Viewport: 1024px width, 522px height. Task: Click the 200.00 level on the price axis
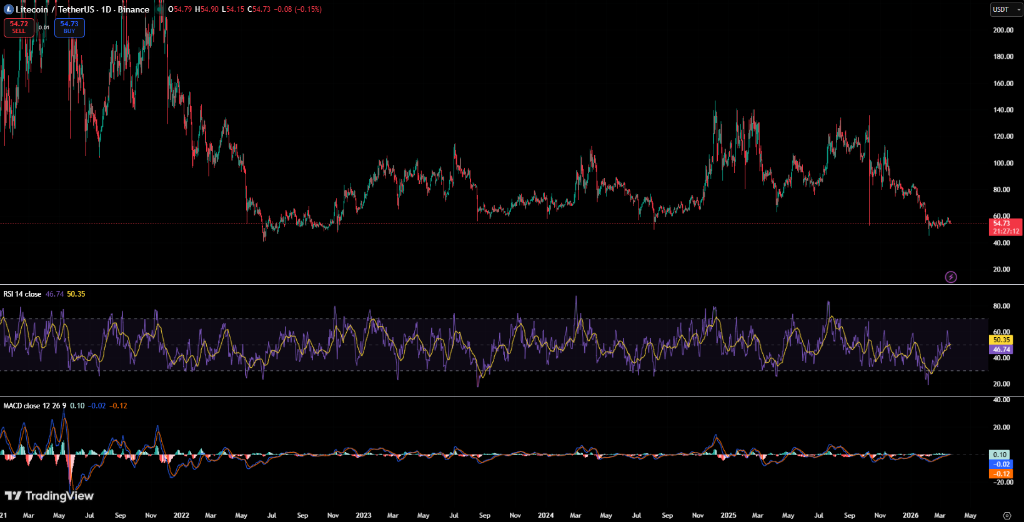pyautogui.click(x=1003, y=30)
